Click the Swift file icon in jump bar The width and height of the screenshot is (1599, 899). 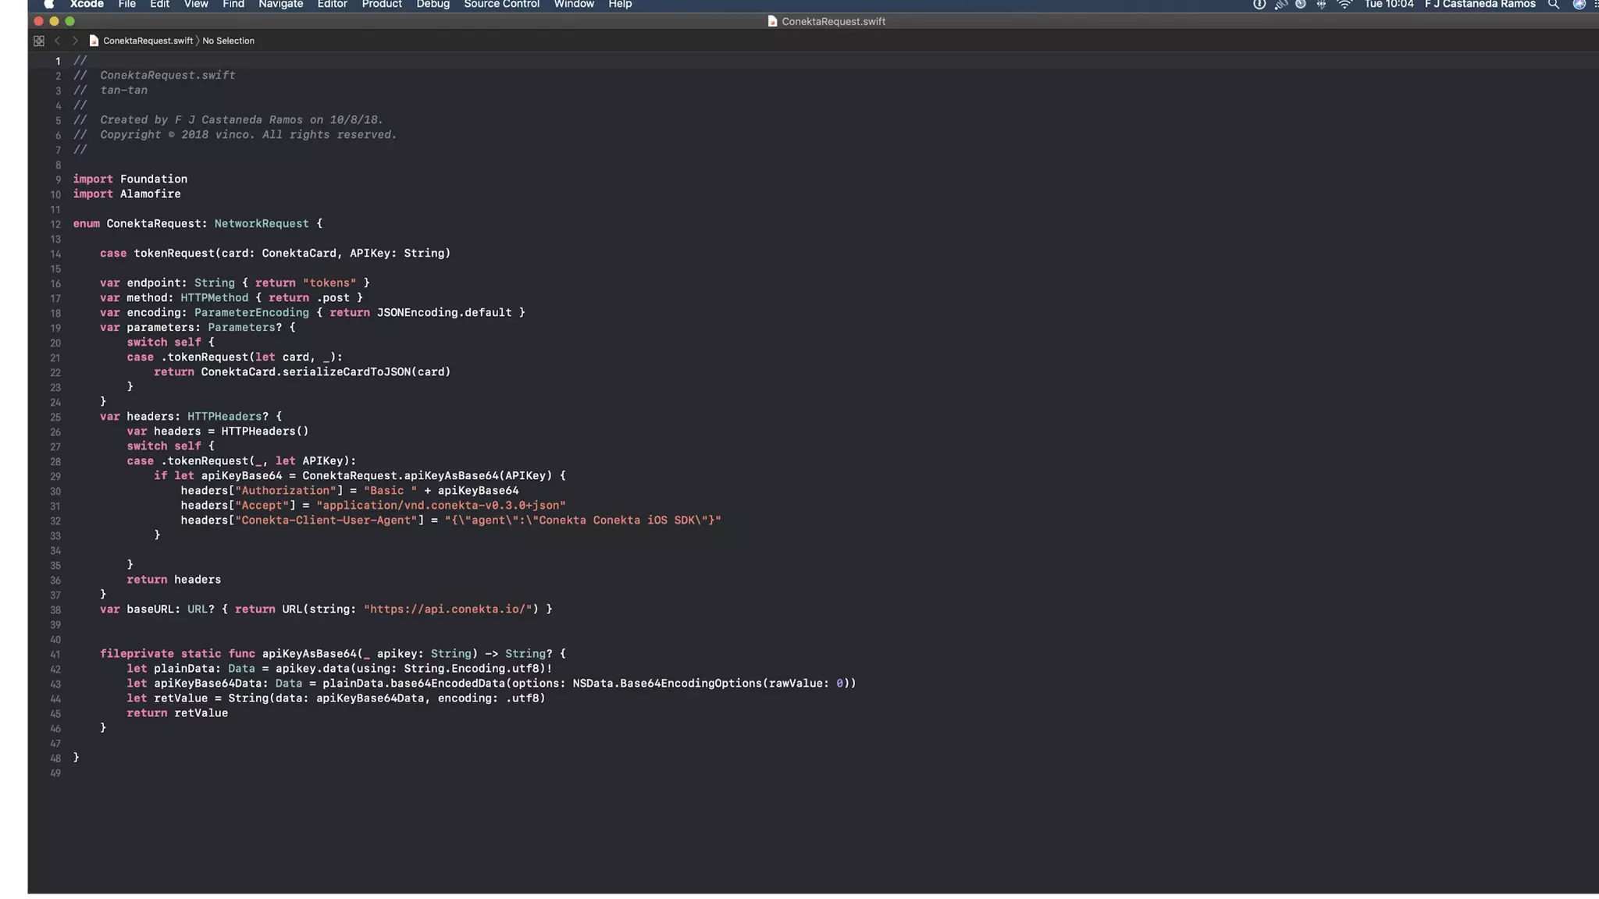(x=94, y=41)
